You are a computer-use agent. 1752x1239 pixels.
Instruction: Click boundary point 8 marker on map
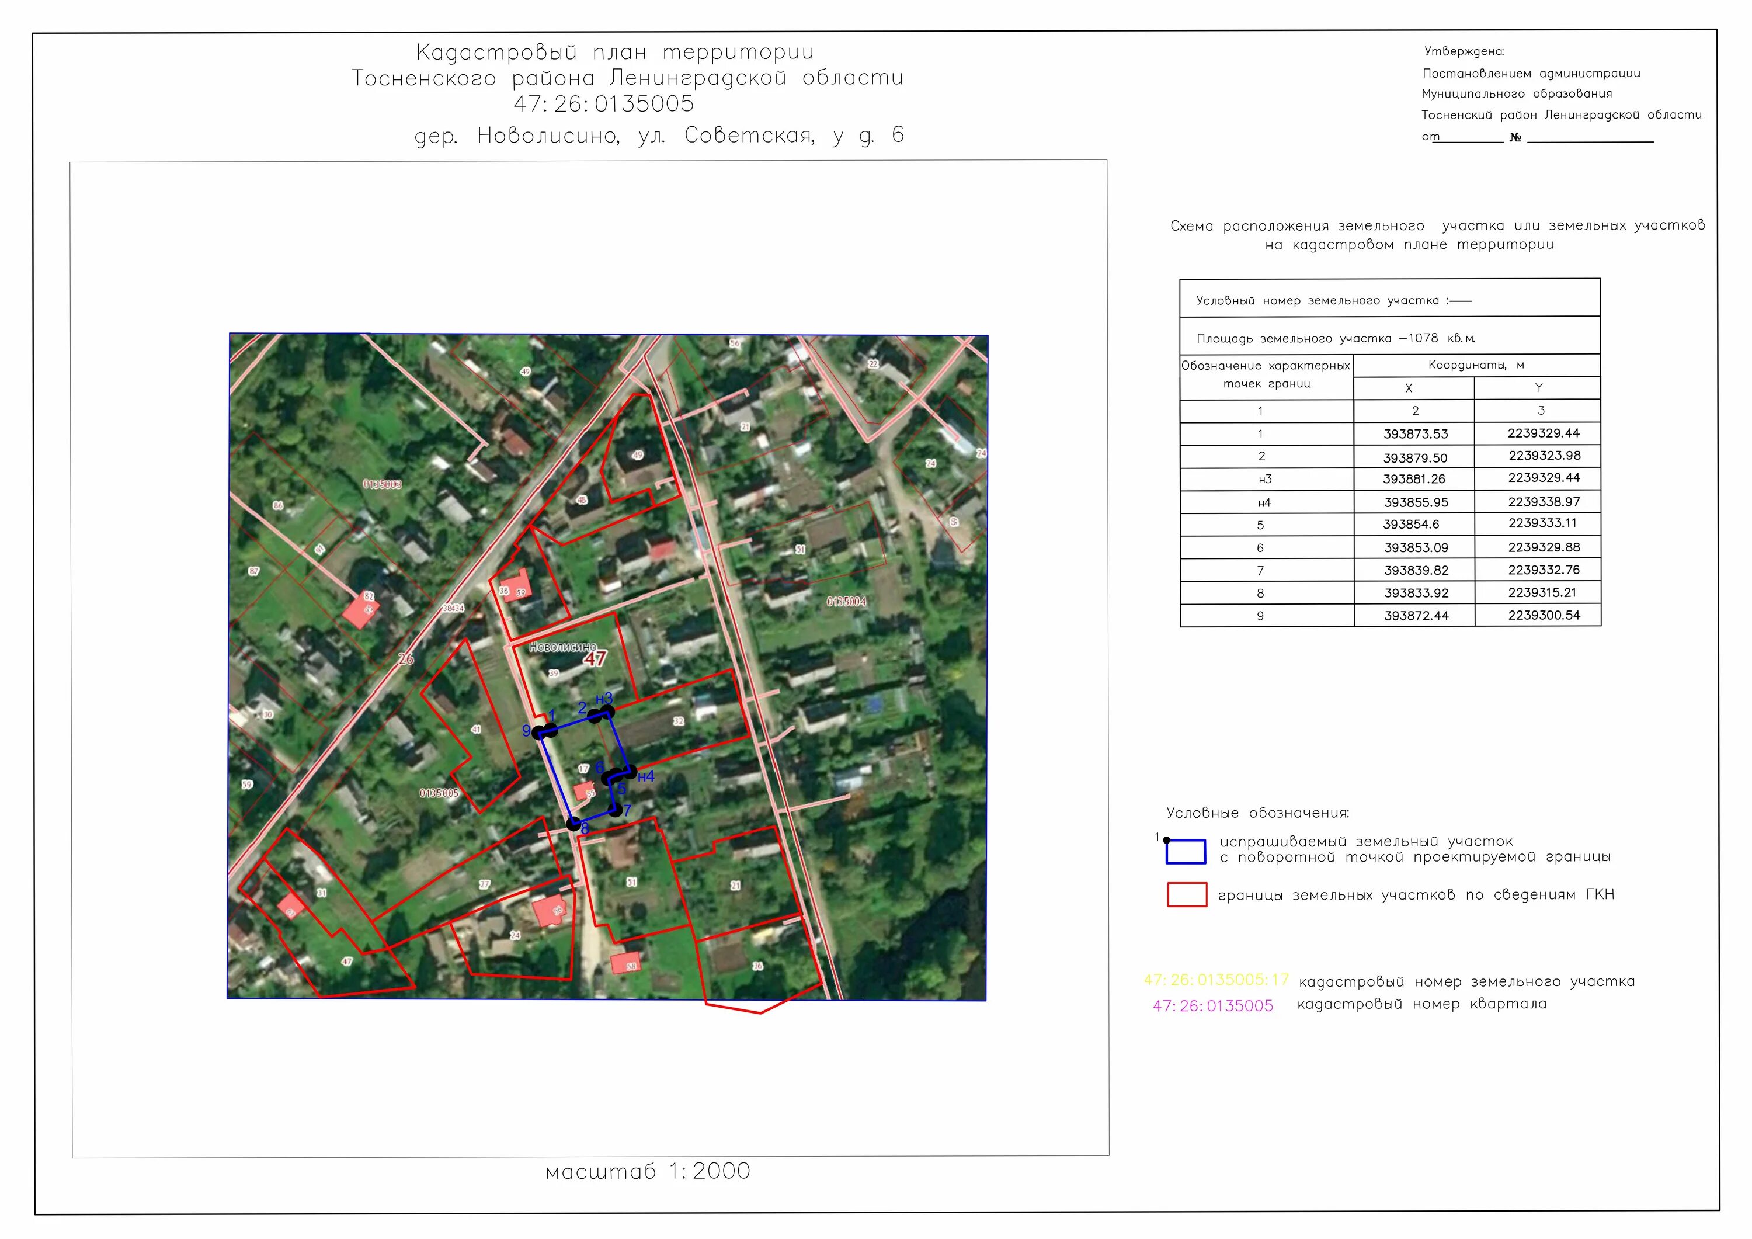pos(573,824)
